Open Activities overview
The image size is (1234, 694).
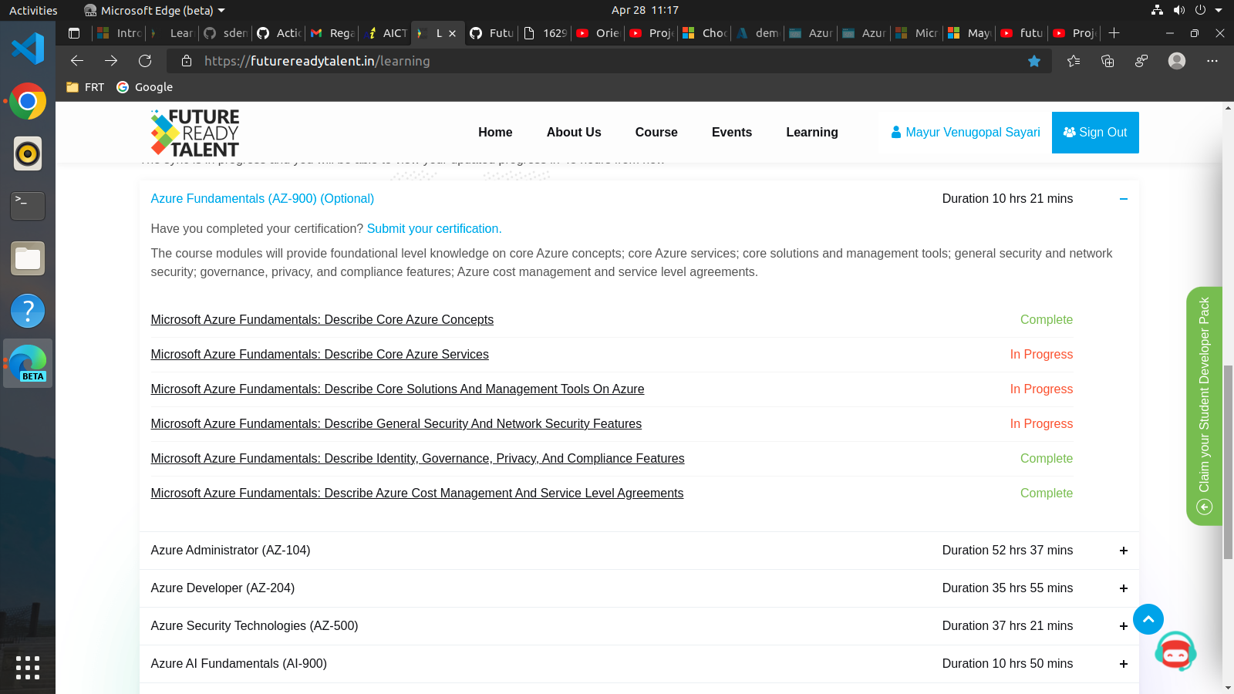click(33, 10)
